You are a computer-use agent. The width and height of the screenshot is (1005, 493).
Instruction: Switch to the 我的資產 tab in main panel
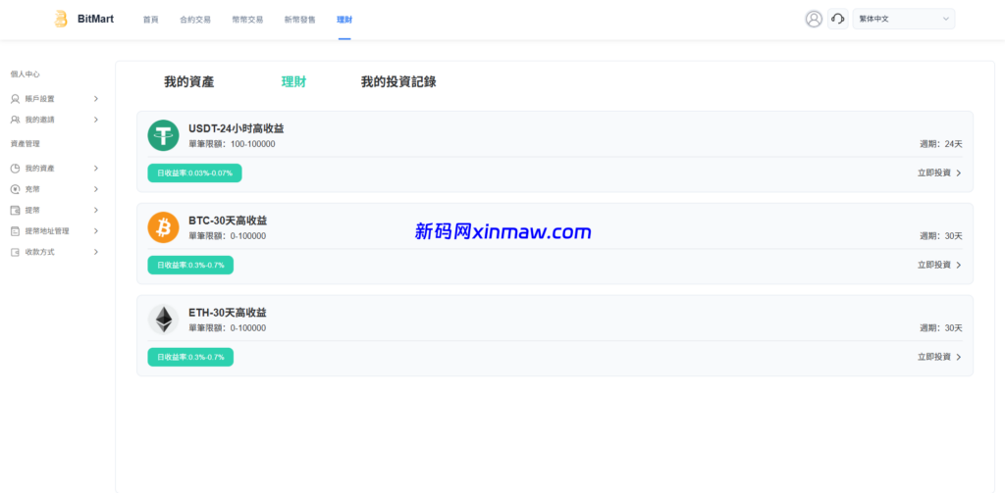(x=189, y=82)
